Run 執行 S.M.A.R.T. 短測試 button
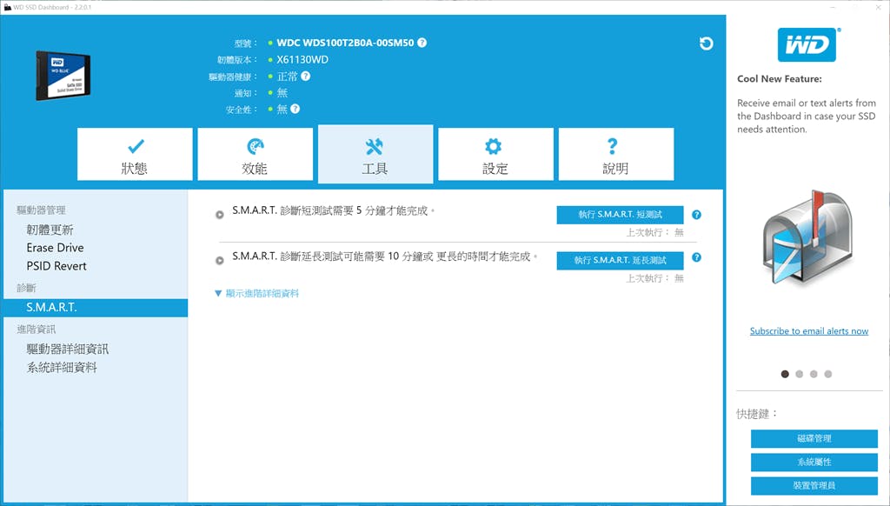This screenshot has width=890, height=506. tap(620, 215)
